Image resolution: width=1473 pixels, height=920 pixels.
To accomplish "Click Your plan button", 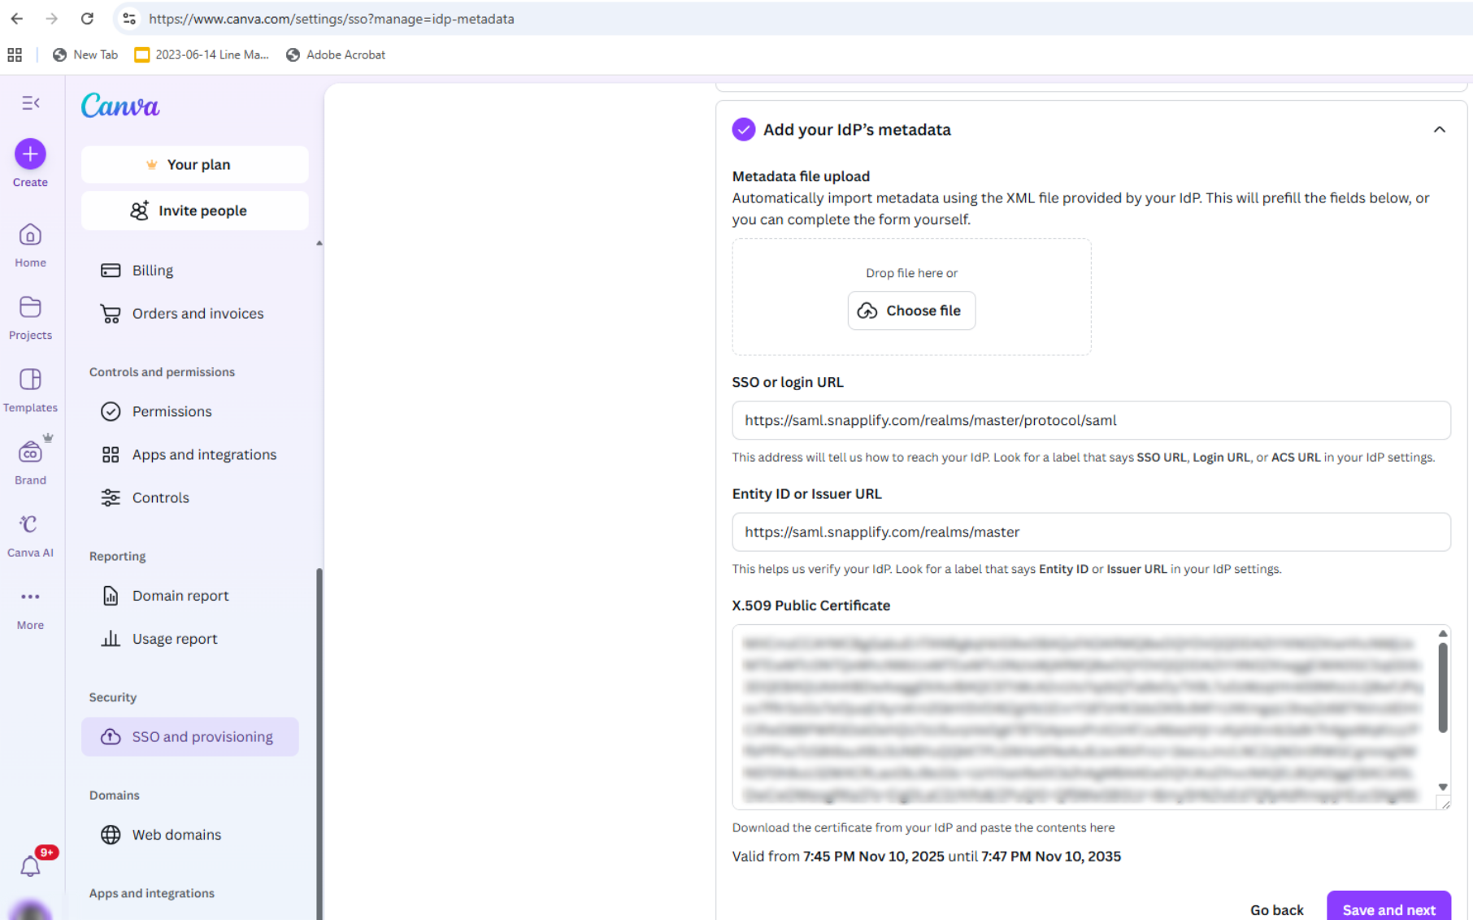I will point(195,164).
